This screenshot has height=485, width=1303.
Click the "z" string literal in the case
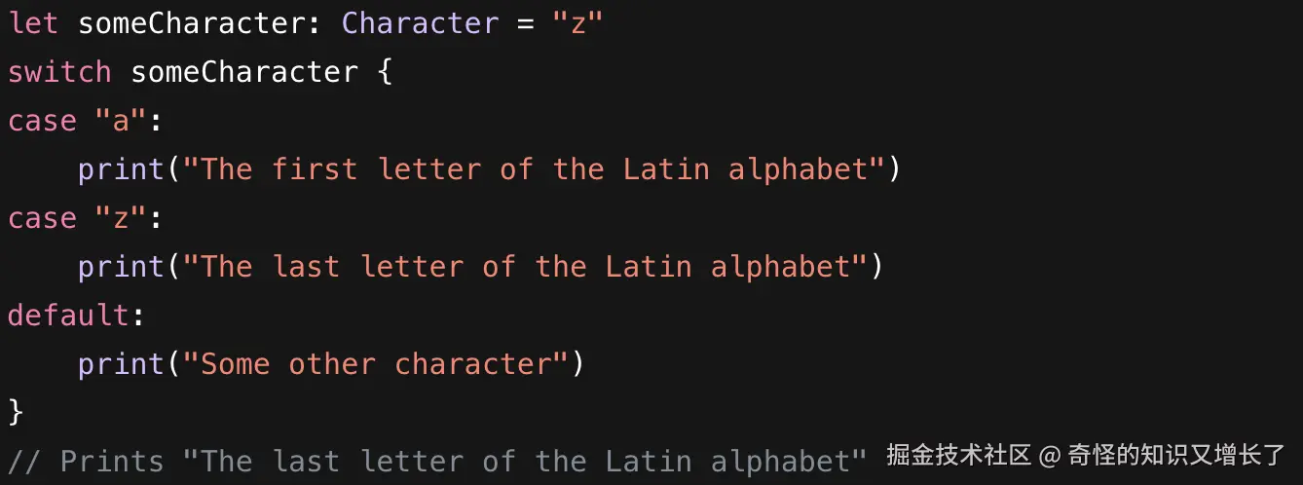(122, 218)
